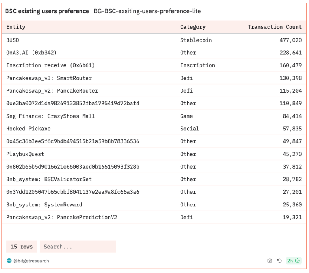309x273 pixels.
Task: Click the 477,020 transaction count cell
Action: coord(291,40)
